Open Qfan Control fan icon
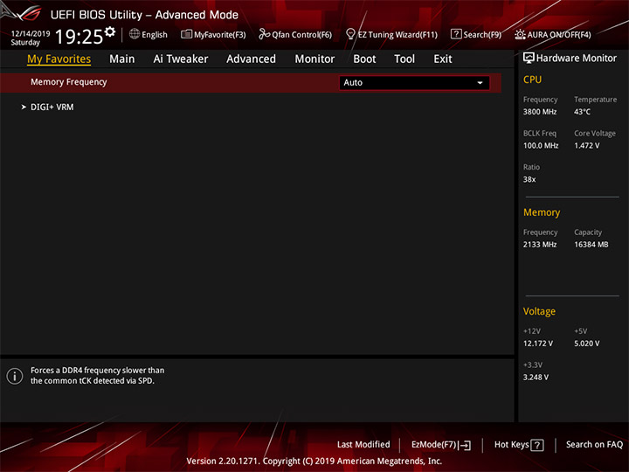 click(x=264, y=34)
